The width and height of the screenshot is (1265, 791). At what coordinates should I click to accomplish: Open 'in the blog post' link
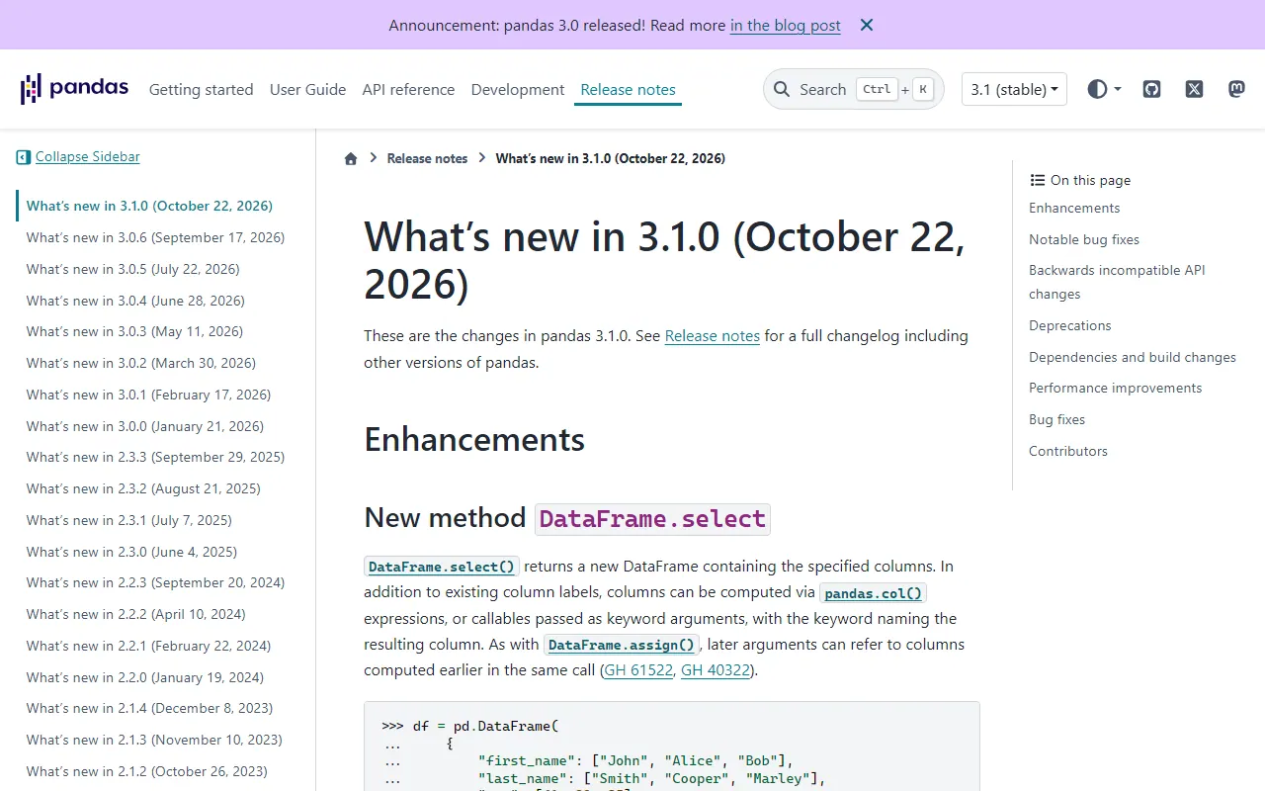click(x=786, y=26)
